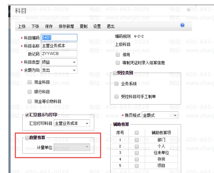Image resolution: width=214 pixels, height=173 pixels.
Task: Open 设置 from the toolbar
Action: [97, 26]
